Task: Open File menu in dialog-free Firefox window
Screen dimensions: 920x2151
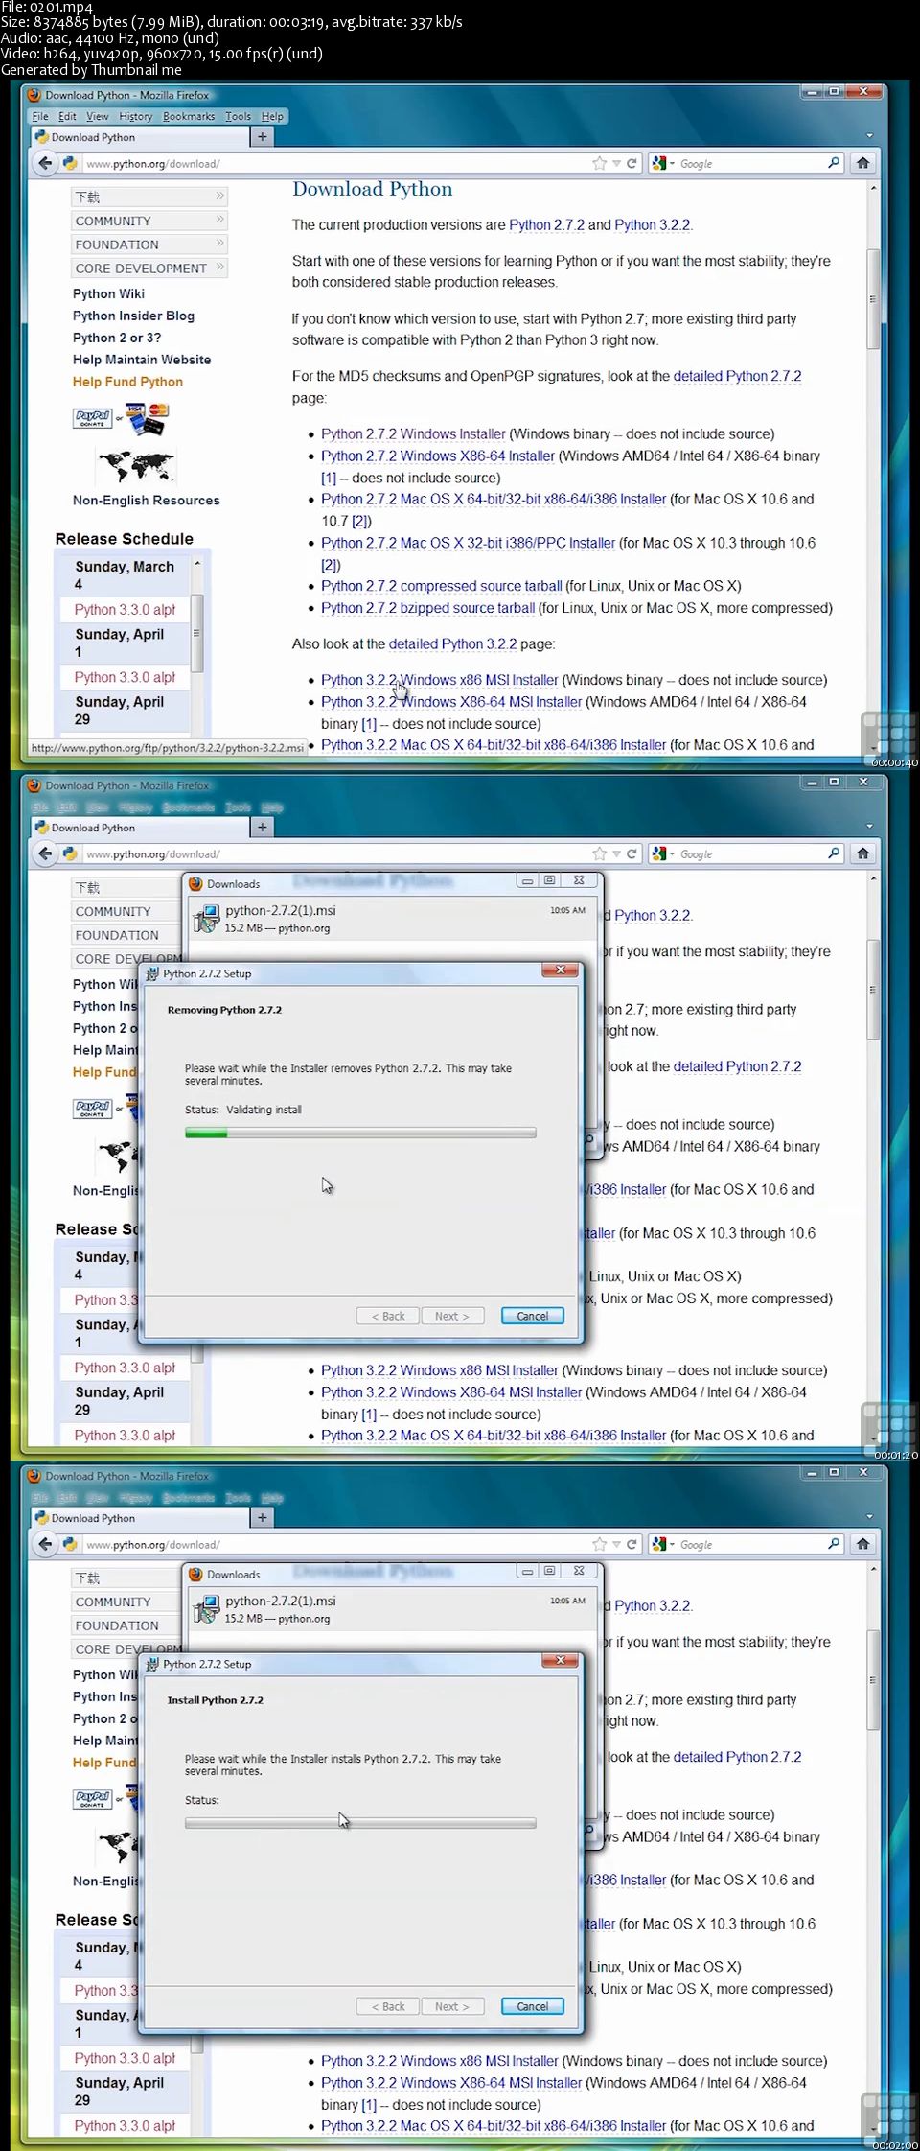Action: coord(40,116)
